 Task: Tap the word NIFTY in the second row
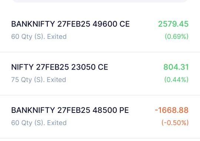tap(22, 67)
